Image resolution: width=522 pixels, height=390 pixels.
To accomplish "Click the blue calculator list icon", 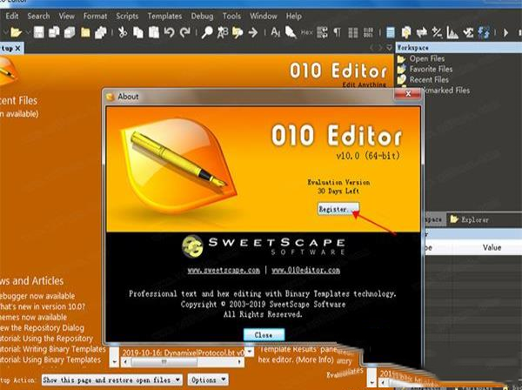I will tap(391, 32).
